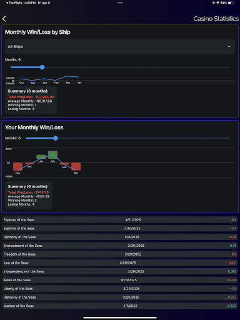Select the Explorer of the Seas 4/10/2025 row
This screenshot has height=320, width=240.
tap(120, 228)
